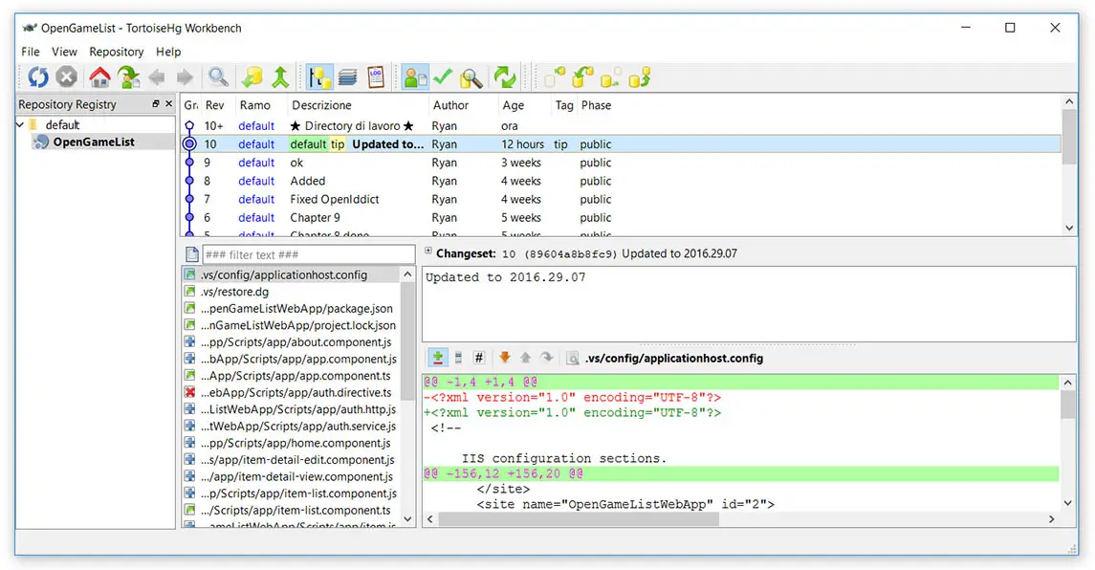Open the Repository menu

pyautogui.click(x=116, y=52)
